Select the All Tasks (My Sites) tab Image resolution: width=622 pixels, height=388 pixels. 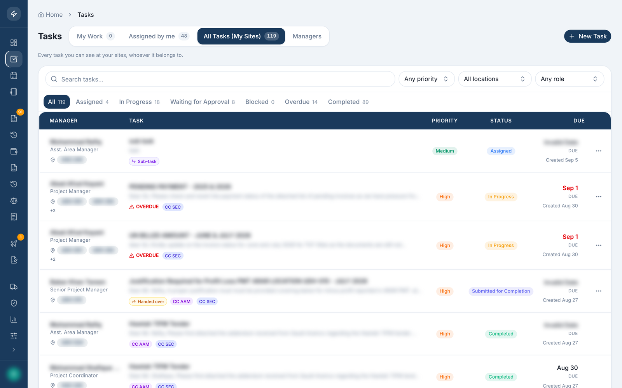pyautogui.click(x=241, y=36)
